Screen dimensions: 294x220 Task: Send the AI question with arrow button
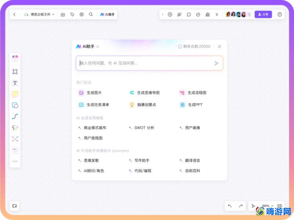tap(216, 63)
